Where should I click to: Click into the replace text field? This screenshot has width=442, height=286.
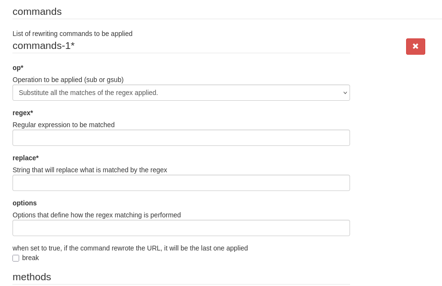point(181,183)
